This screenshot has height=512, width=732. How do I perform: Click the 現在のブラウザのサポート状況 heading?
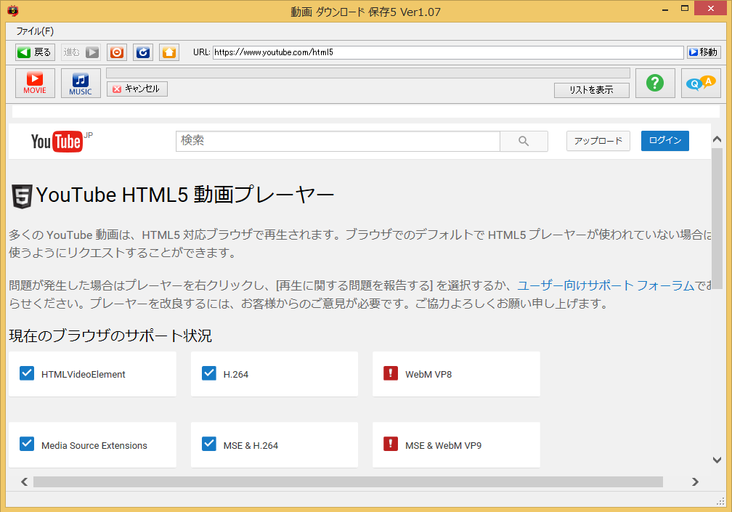[x=110, y=336]
